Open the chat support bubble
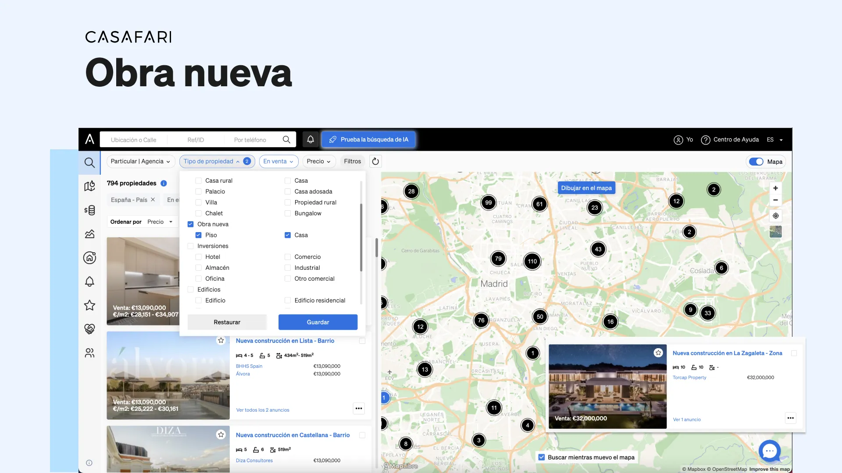Viewport: 842px width, 473px height. tap(770, 451)
